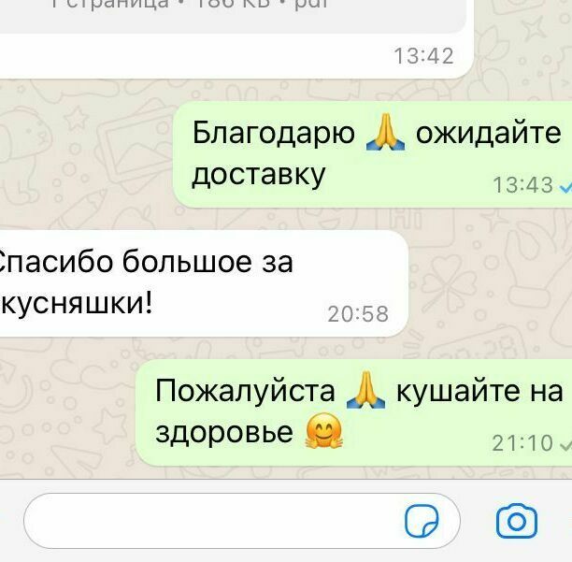Click the blue read checkmark beside 13:43

point(565,187)
